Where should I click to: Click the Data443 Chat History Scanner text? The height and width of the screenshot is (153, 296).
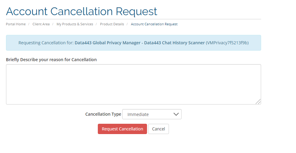point(175,43)
